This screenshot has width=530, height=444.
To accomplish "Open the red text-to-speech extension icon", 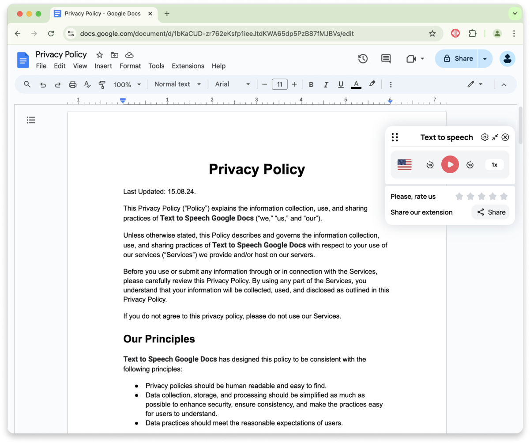I will pos(455,34).
